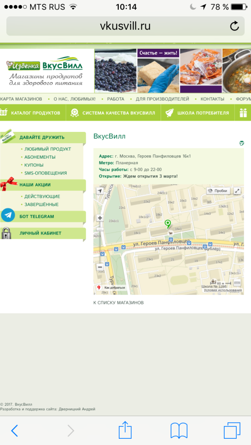Click the green store location pin
Screen dimensions: 251x445
pyautogui.click(x=168, y=224)
